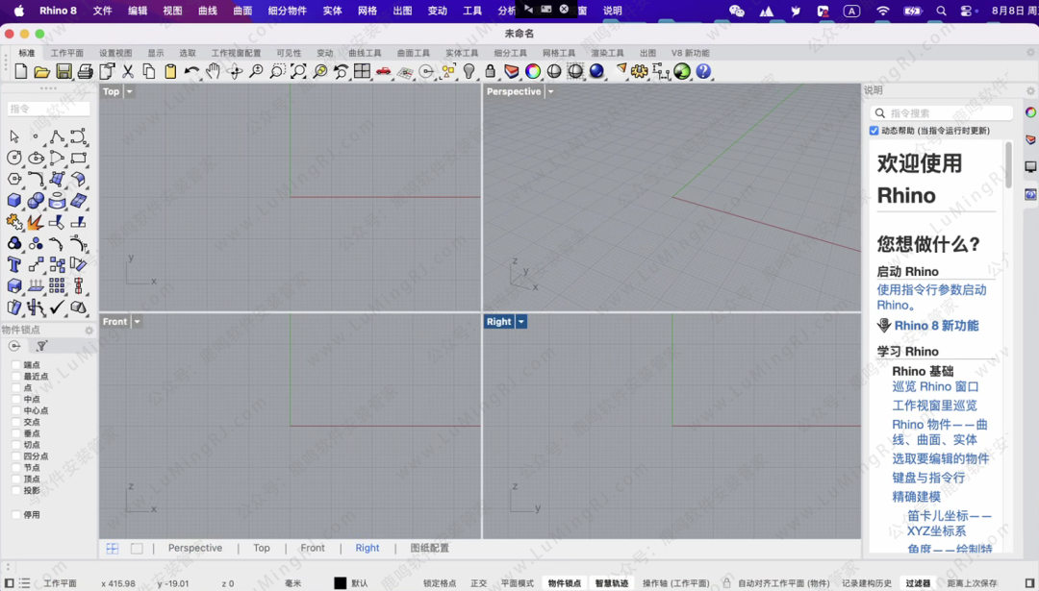Select the Pan hand tool

pos(213,72)
